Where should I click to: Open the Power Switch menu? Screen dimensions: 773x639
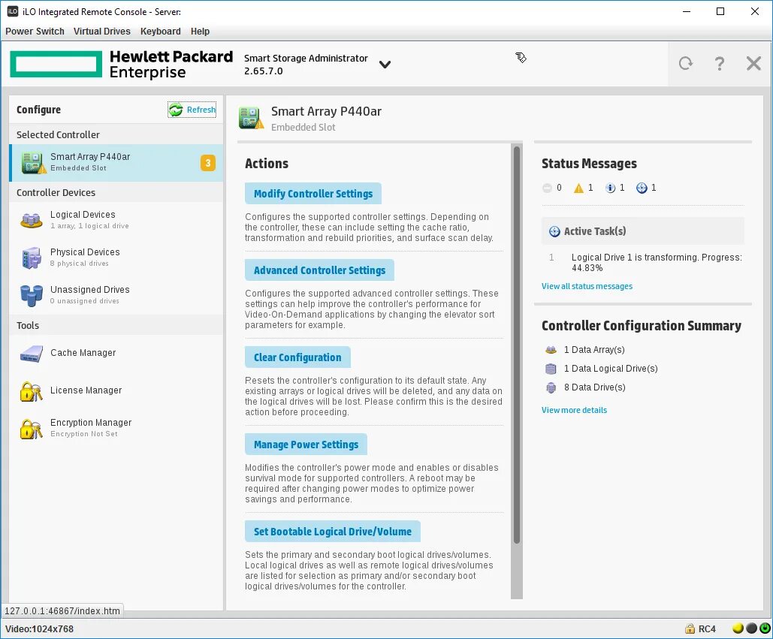pos(35,31)
